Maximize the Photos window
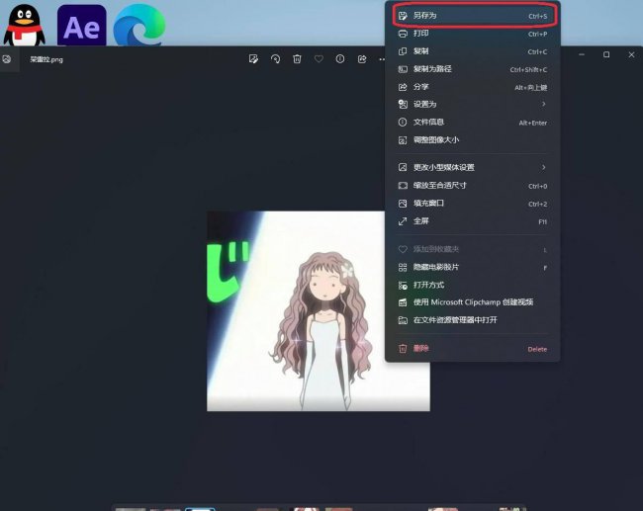The height and width of the screenshot is (511, 643). [x=606, y=54]
